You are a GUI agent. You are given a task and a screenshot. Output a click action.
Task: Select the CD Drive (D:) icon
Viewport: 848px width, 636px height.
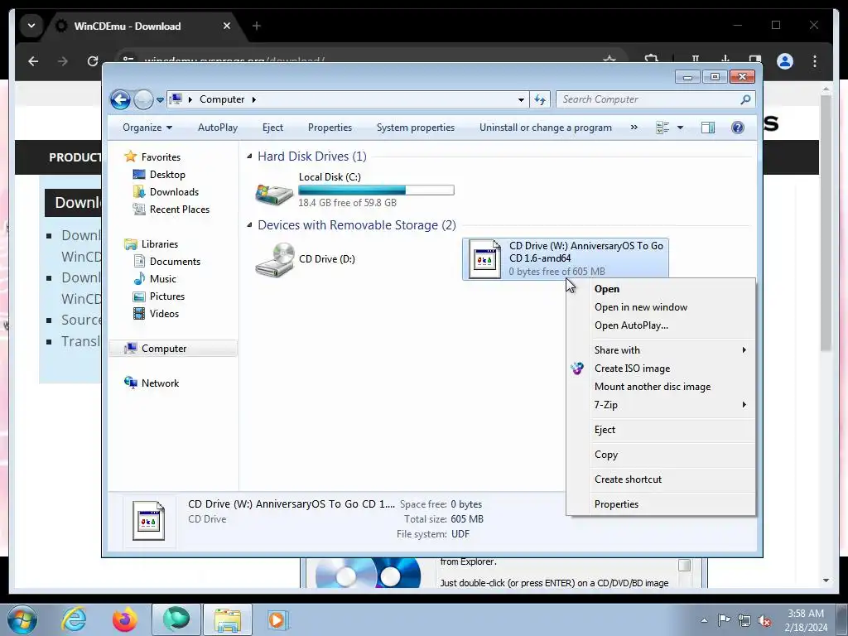pos(275,259)
